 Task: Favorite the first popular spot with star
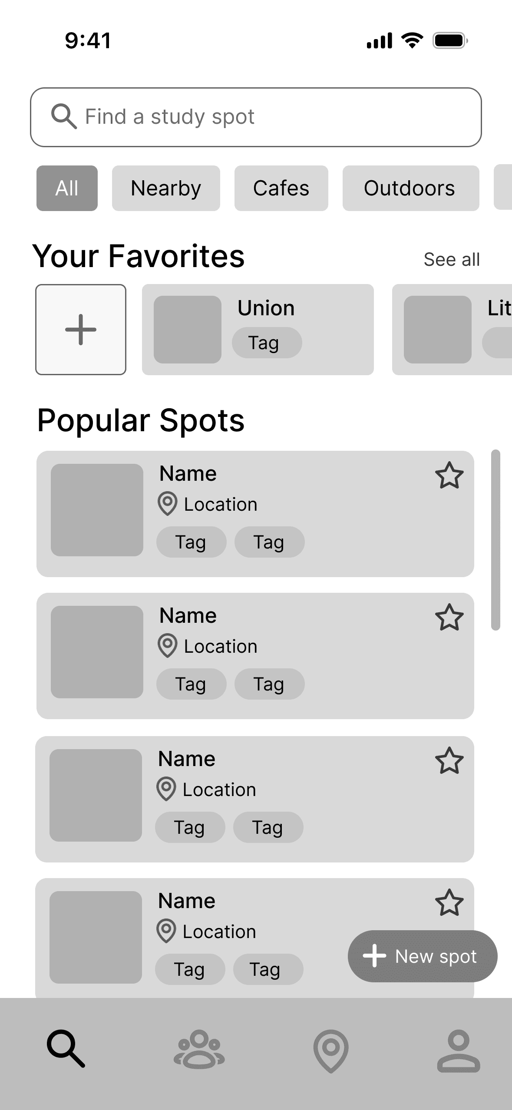(449, 476)
